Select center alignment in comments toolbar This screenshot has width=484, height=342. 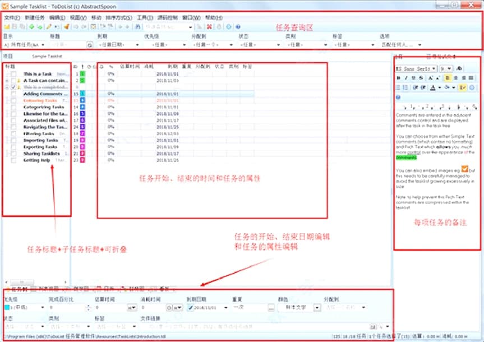(x=455, y=78)
